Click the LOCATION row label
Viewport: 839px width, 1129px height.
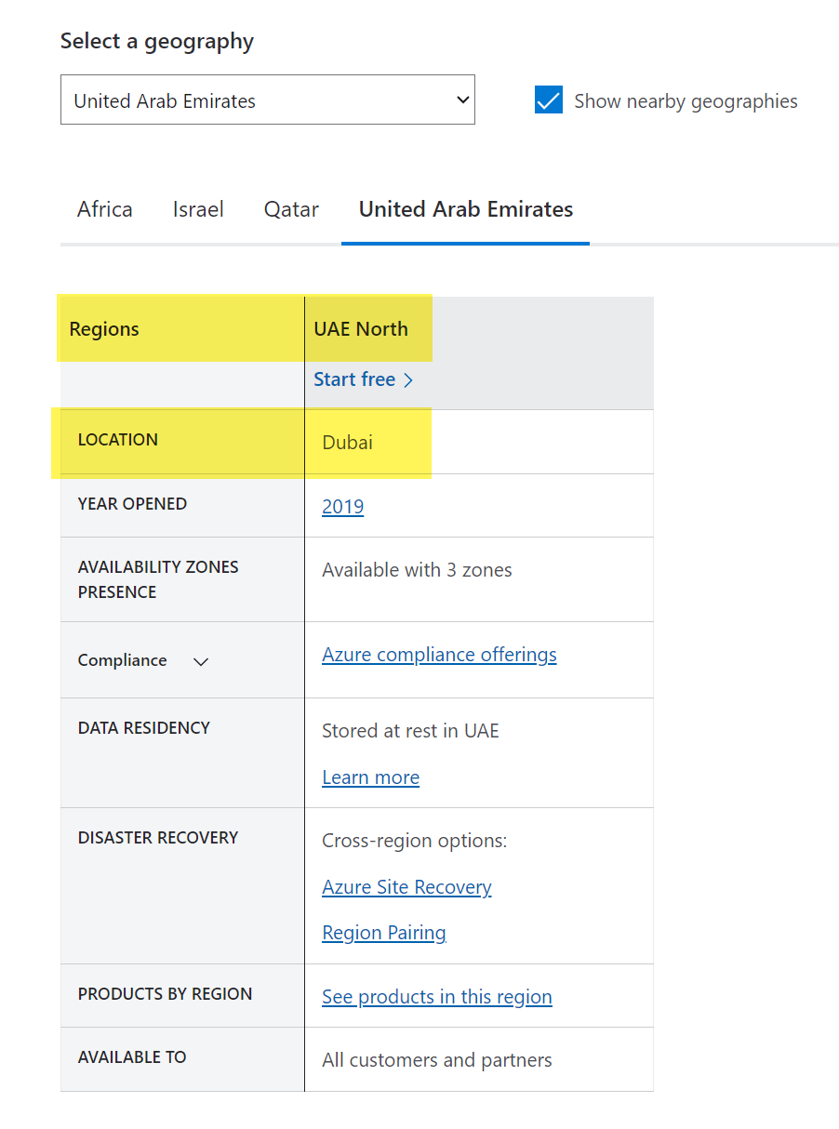click(x=118, y=440)
